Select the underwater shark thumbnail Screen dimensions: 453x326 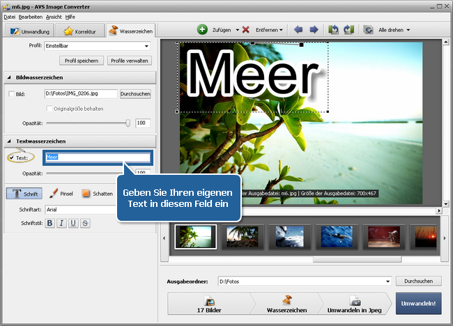tap(337, 237)
